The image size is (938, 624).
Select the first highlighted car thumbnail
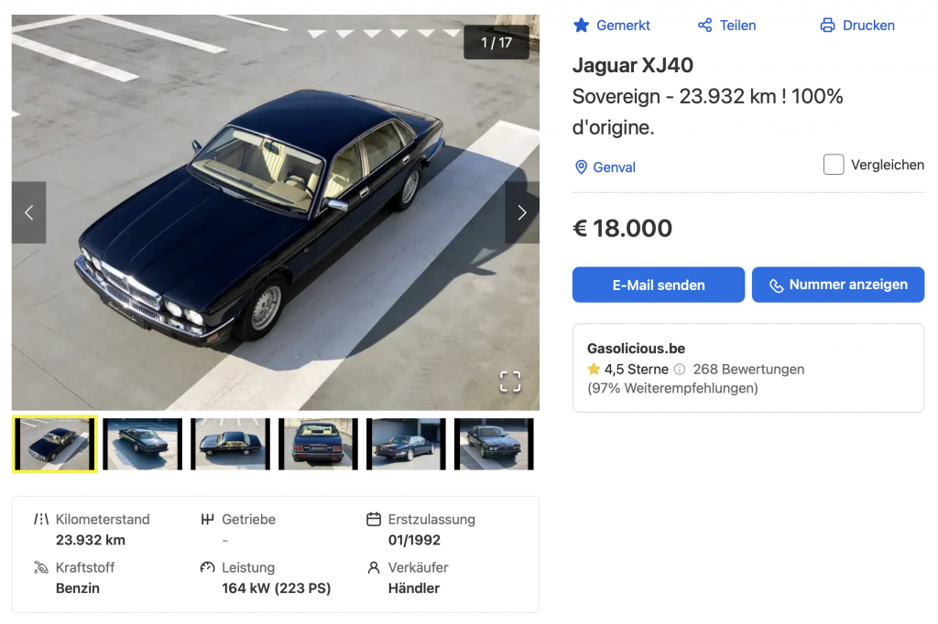point(54,445)
